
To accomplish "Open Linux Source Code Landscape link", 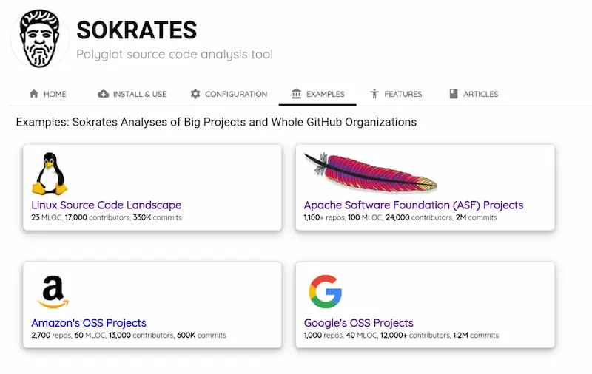I will tap(107, 205).
